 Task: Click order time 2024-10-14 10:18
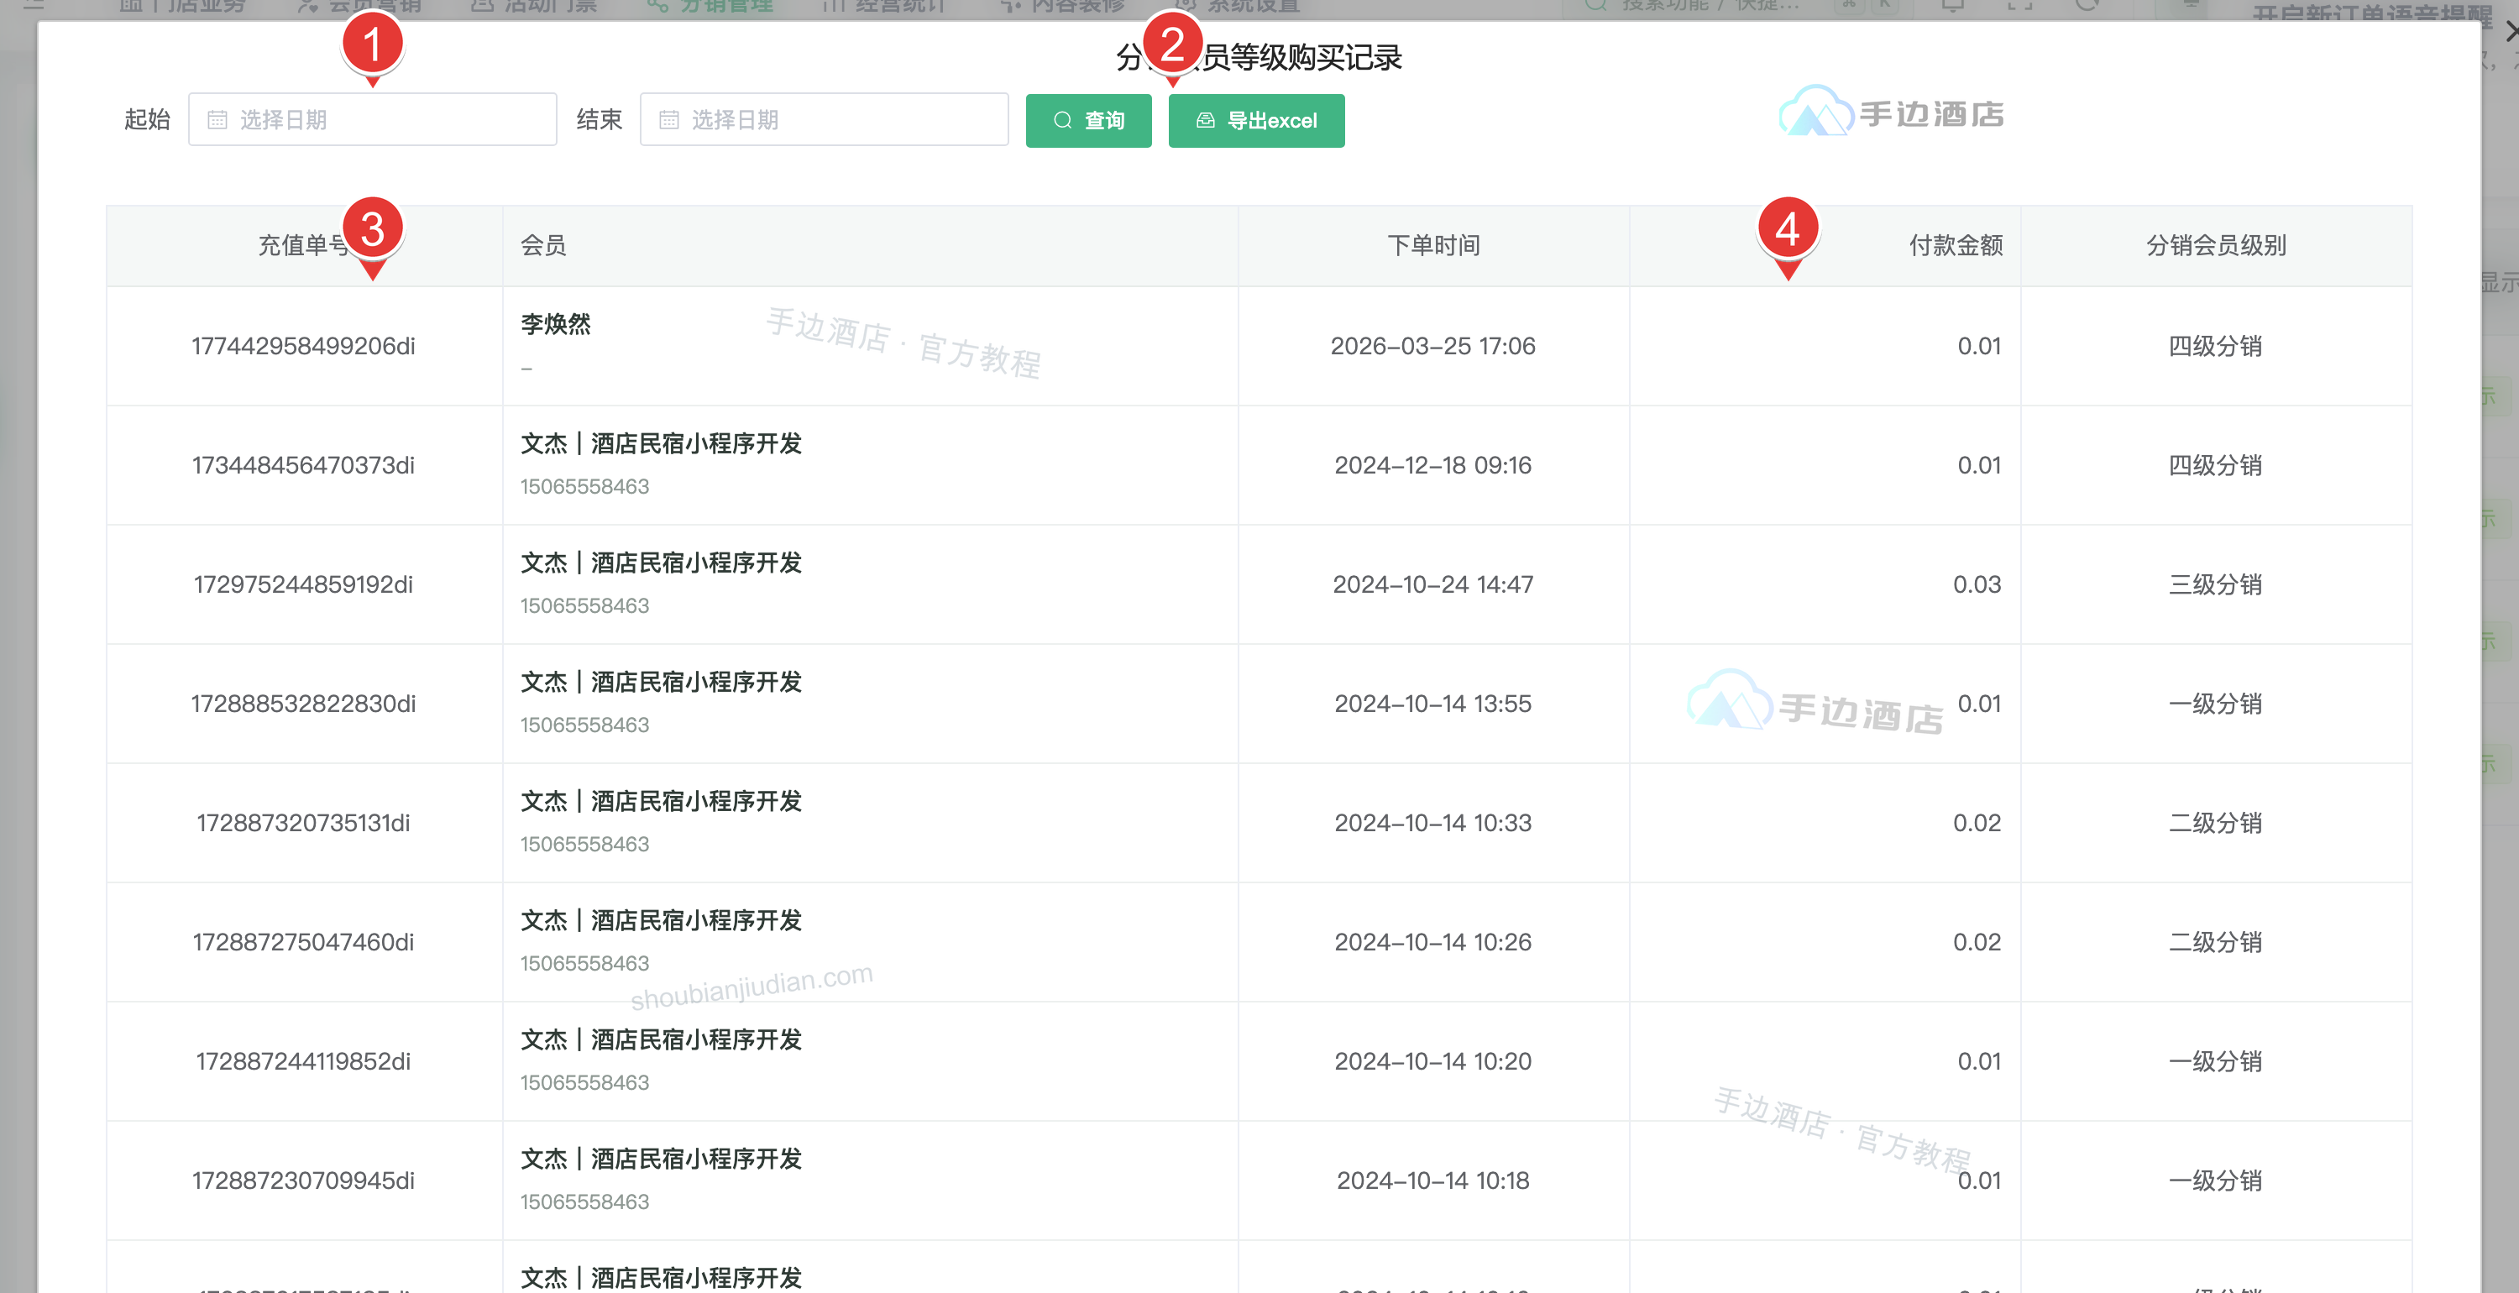pos(1433,1181)
